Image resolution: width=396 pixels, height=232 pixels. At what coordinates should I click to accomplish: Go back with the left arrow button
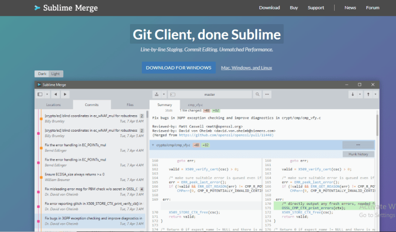(x=55, y=94)
